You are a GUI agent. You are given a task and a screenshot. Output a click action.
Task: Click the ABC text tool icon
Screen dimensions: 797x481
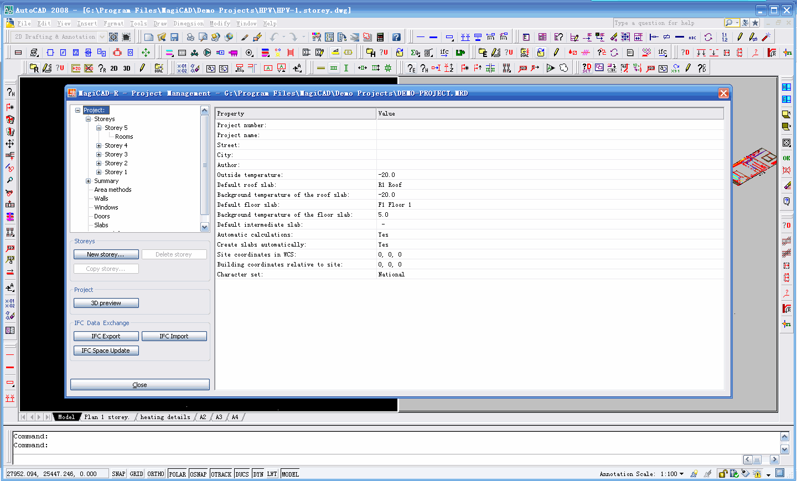pyautogui.click(x=692, y=37)
